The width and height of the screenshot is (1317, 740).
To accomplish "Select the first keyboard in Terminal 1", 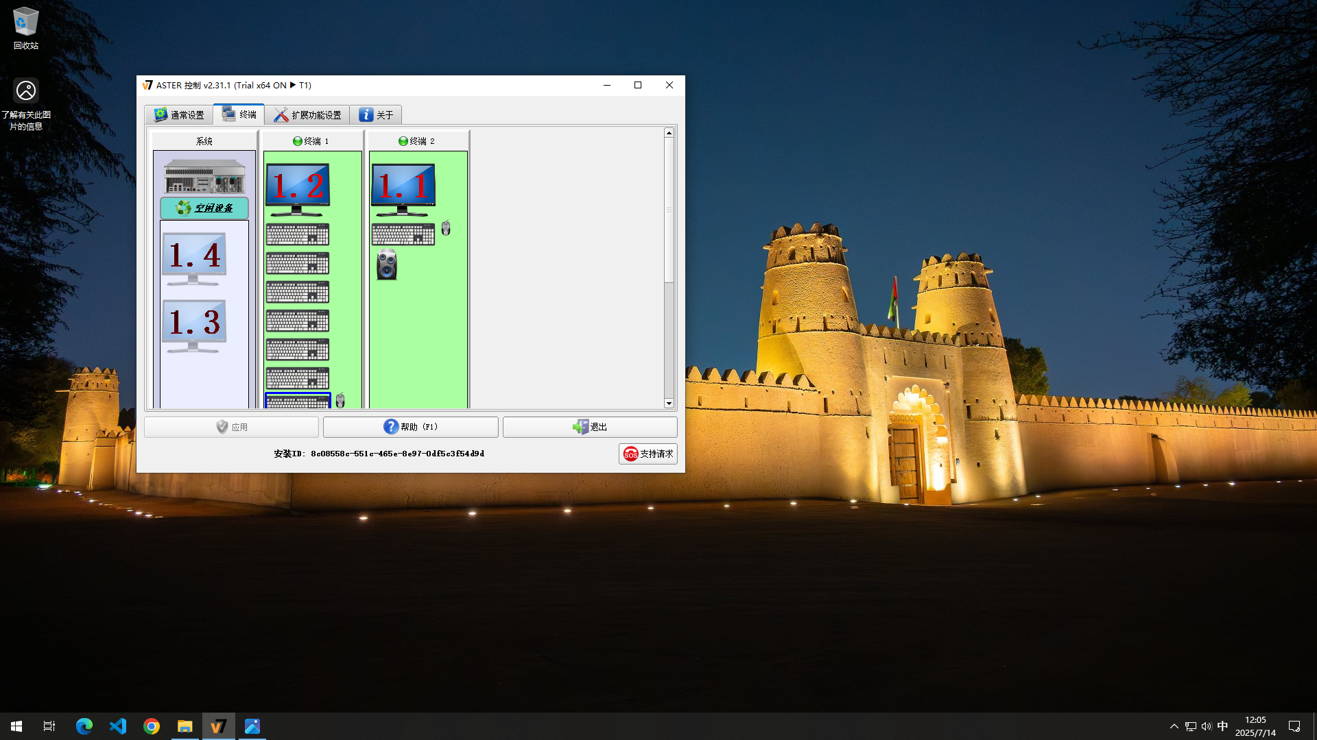I will (297, 234).
